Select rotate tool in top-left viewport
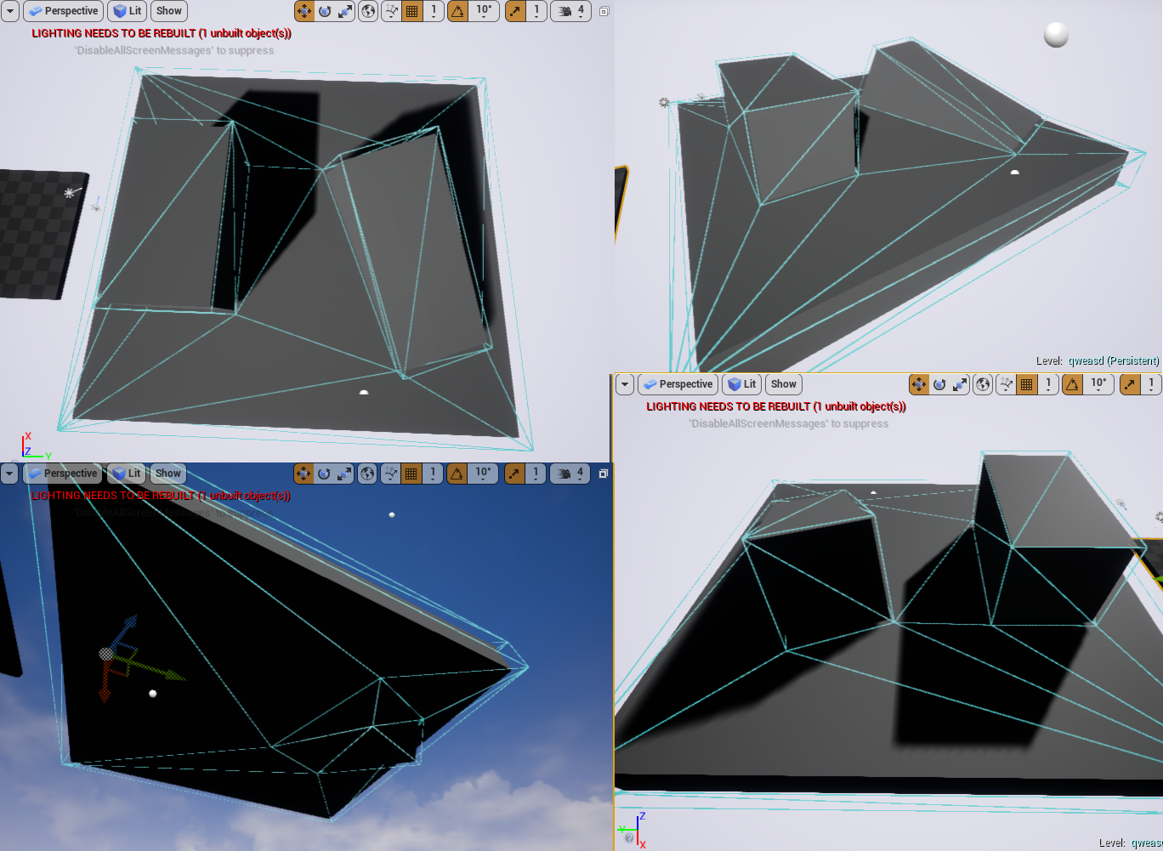The height and width of the screenshot is (851, 1163). click(x=325, y=11)
